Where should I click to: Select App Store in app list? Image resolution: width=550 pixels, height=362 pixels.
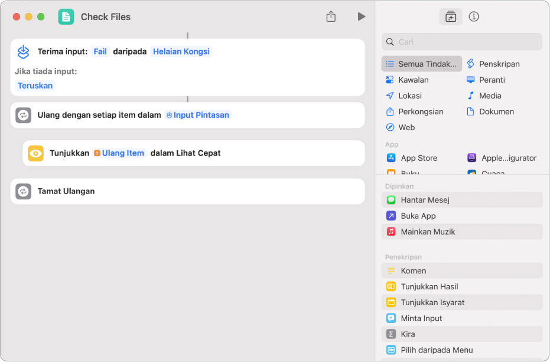412,158
